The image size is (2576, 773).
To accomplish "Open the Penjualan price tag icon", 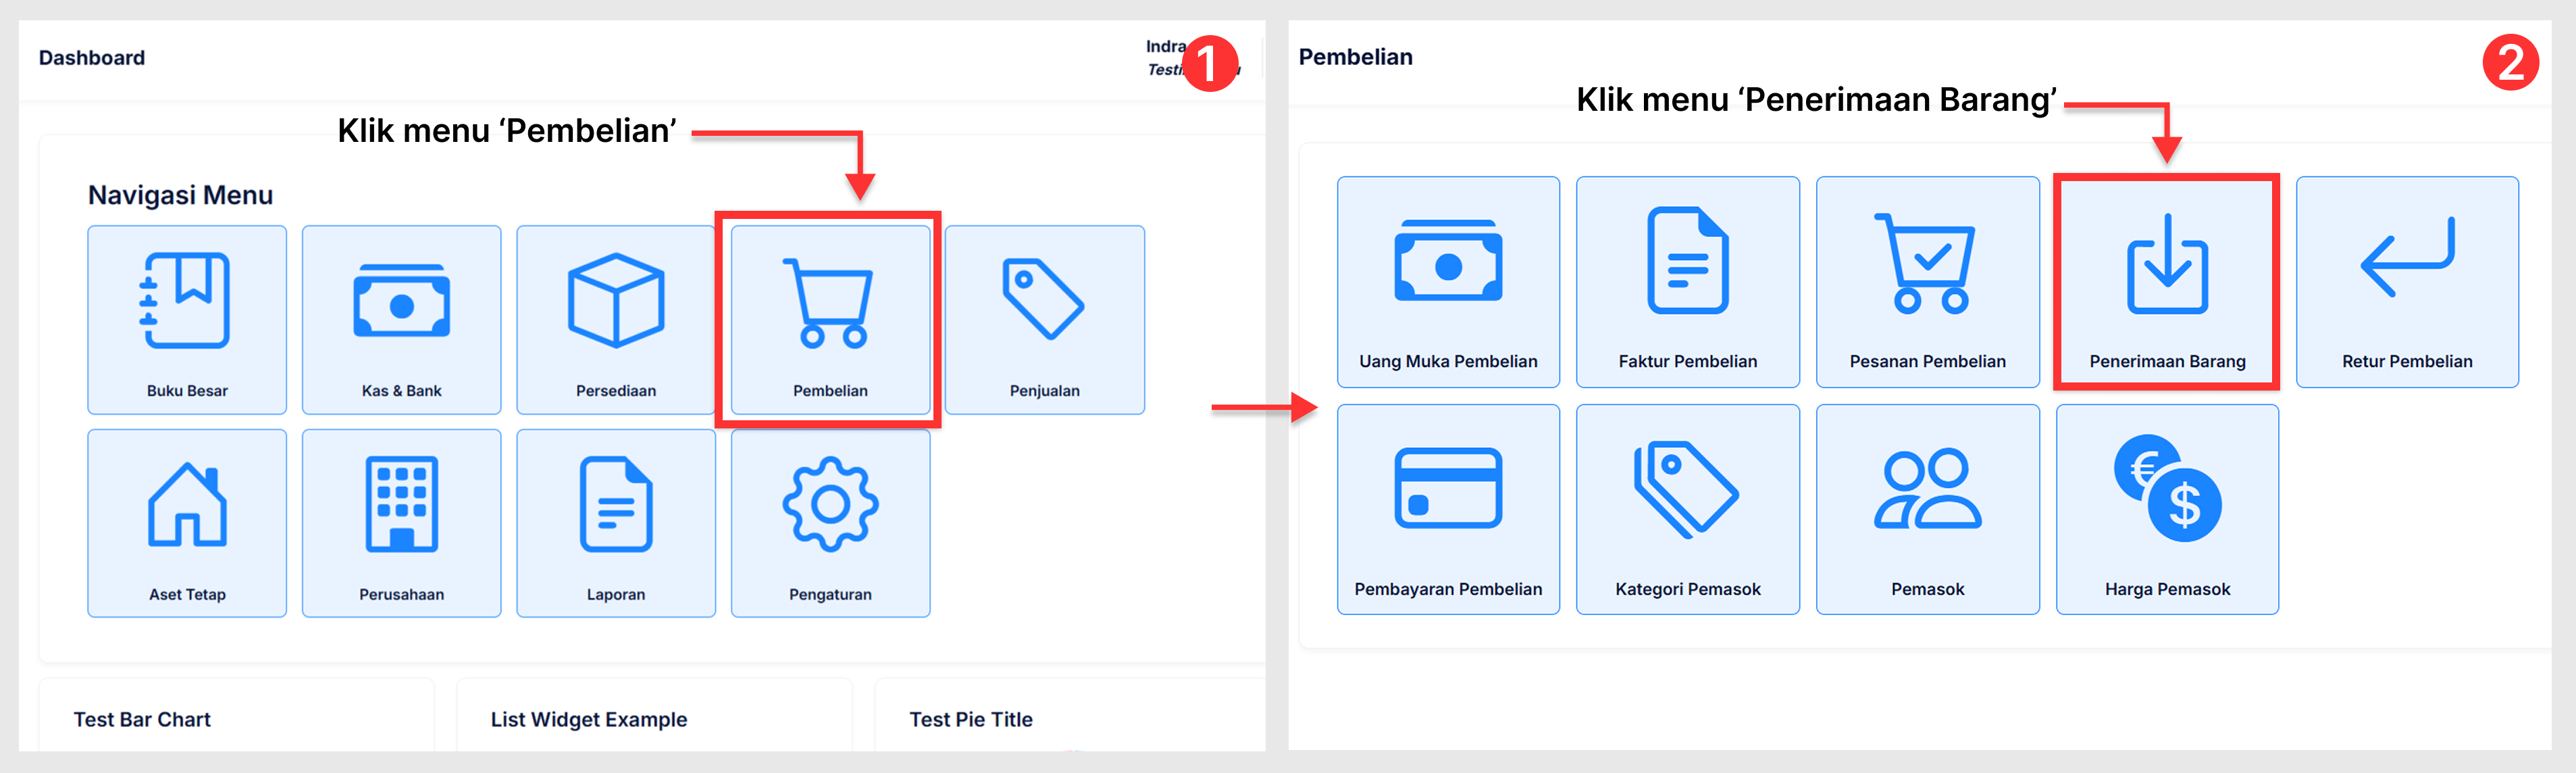I will 1043,300.
